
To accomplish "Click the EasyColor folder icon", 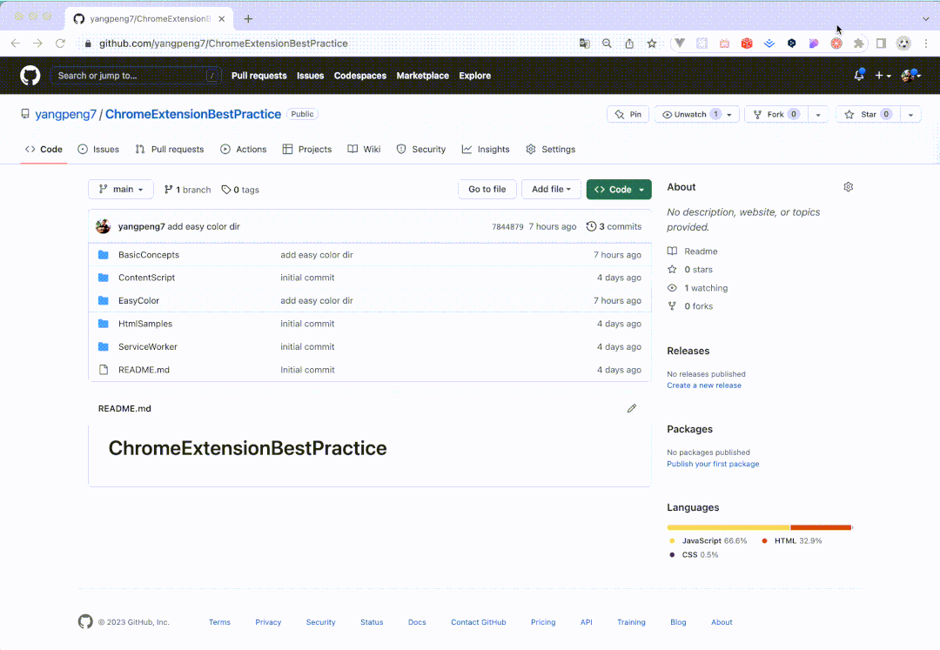I will click(104, 301).
